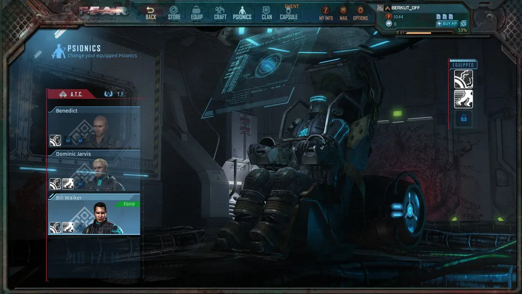
Task: Click the second document icon in profile panel
Action: (x=444, y=16)
